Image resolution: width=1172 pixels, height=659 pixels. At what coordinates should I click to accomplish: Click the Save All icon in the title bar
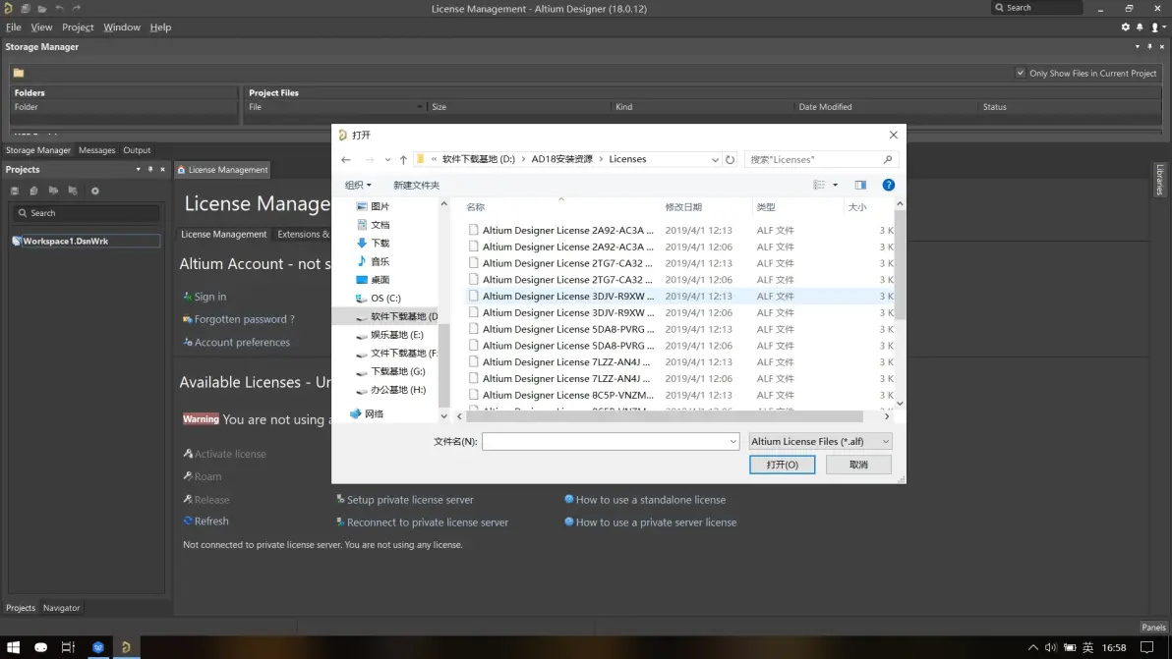(x=26, y=8)
